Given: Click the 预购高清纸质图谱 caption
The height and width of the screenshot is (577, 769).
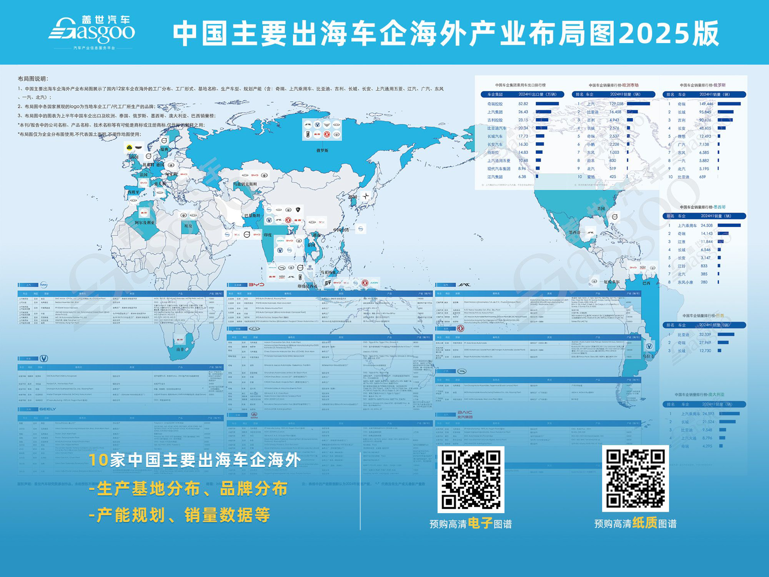Looking at the screenshot, I should [x=635, y=523].
